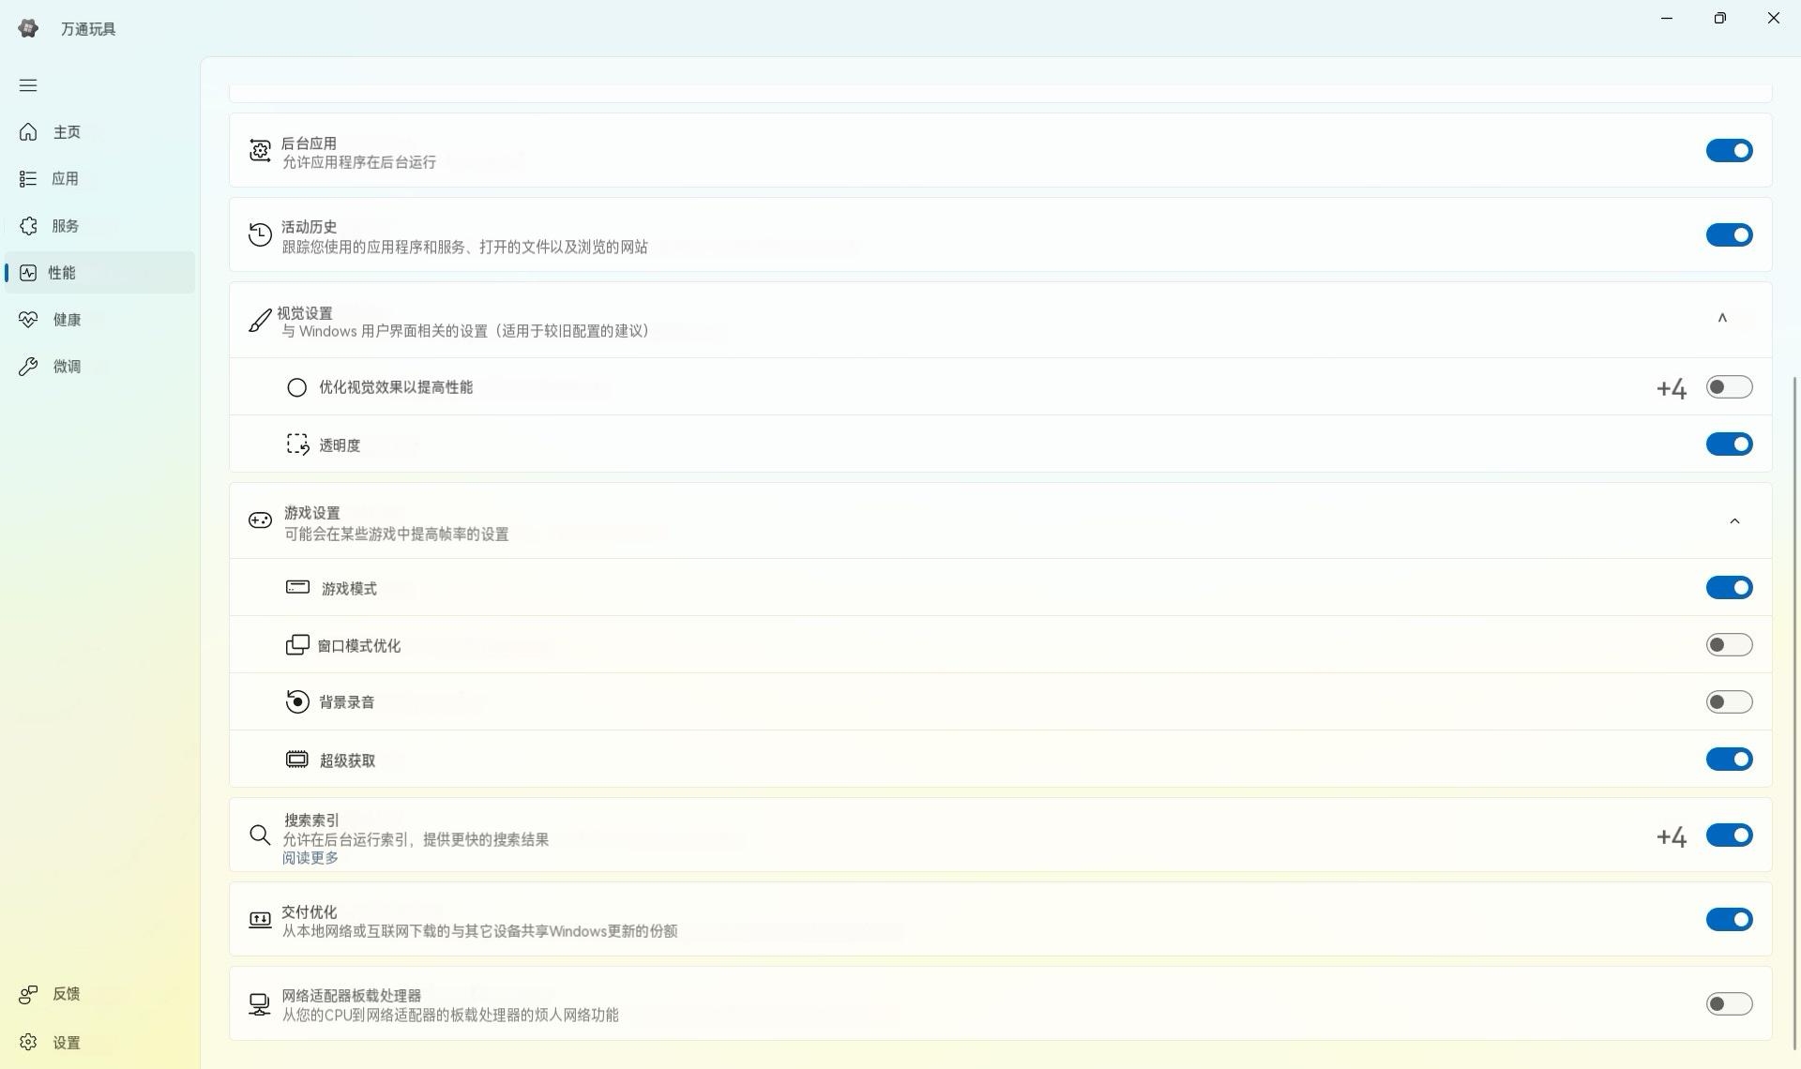Enable 窗口模式优化 switch
This screenshot has height=1069, width=1801.
(x=1729, y=645)
